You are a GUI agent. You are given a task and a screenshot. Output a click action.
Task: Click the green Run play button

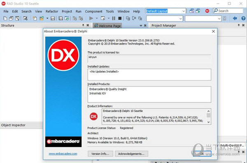pyautogui.click(x=91, y=18)
